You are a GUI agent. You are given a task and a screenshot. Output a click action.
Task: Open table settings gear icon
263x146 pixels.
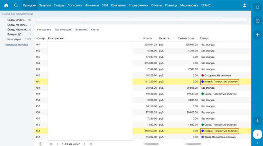point(41,144)
